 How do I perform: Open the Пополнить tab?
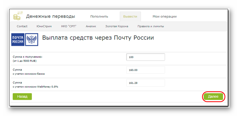click(99, 17)
